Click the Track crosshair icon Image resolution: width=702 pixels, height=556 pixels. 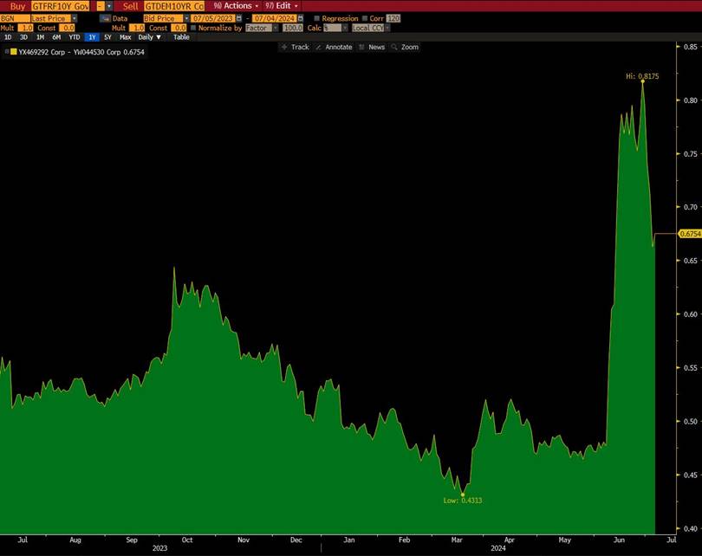click(x=285, y=47)
